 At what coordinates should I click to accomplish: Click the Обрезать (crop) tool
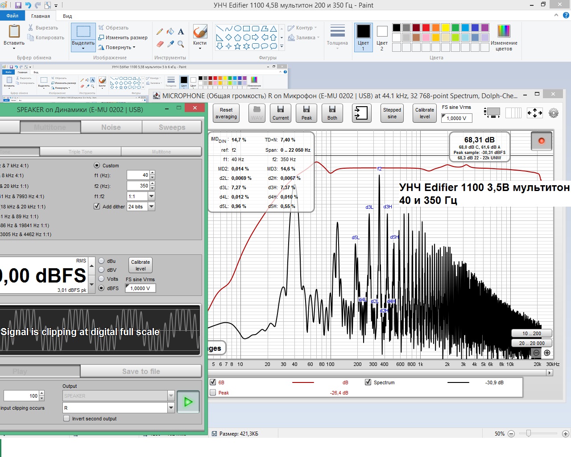click(x=114, y=28)
